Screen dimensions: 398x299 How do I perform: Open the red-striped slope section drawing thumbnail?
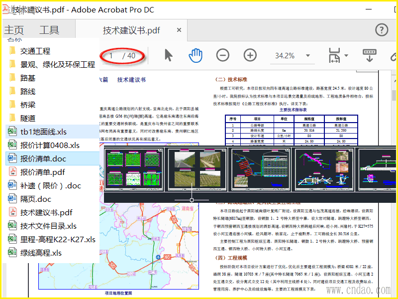pyautogui.click(x=261, y=169)
